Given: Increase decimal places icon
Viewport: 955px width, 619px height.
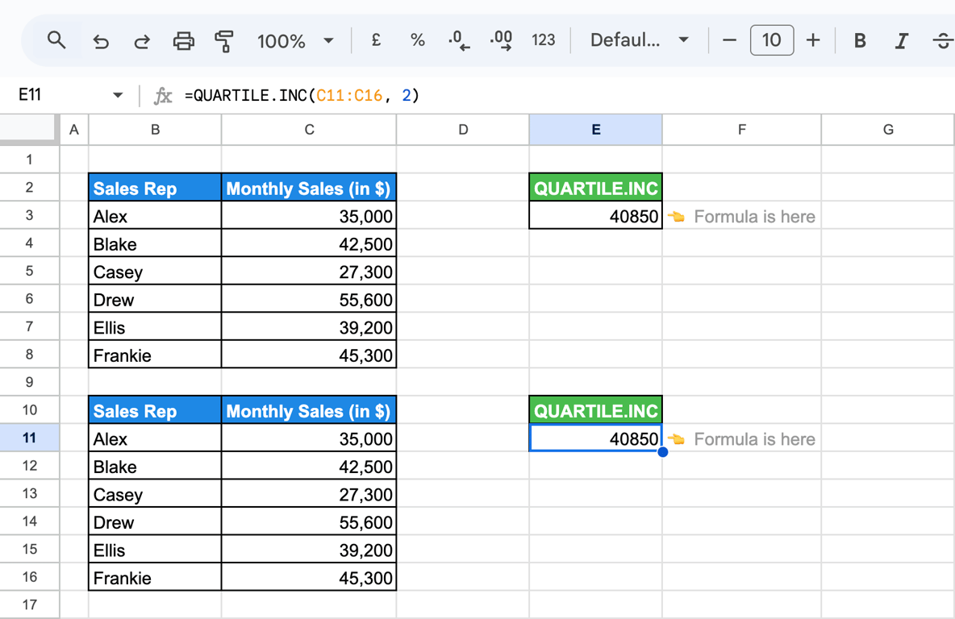Looking at the screenshot, I should (501, 41).
